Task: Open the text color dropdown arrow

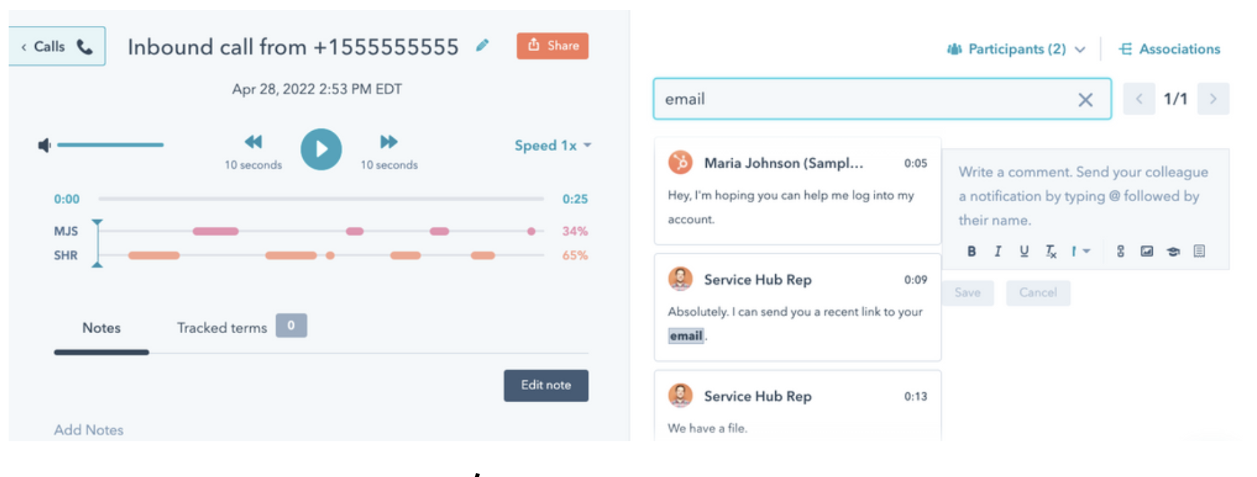Action: click(x=1086, y=251)
